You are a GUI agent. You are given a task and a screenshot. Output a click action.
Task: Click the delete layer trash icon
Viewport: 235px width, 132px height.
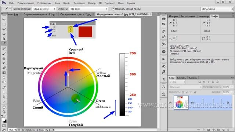228,130
